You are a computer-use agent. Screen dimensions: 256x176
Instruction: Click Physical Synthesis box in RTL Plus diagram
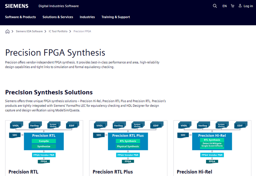pyautogui.click(x=128, y=147)
